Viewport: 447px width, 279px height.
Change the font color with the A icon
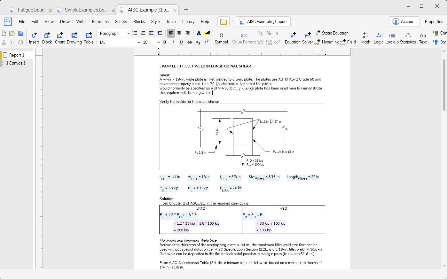tap(199, 33)
